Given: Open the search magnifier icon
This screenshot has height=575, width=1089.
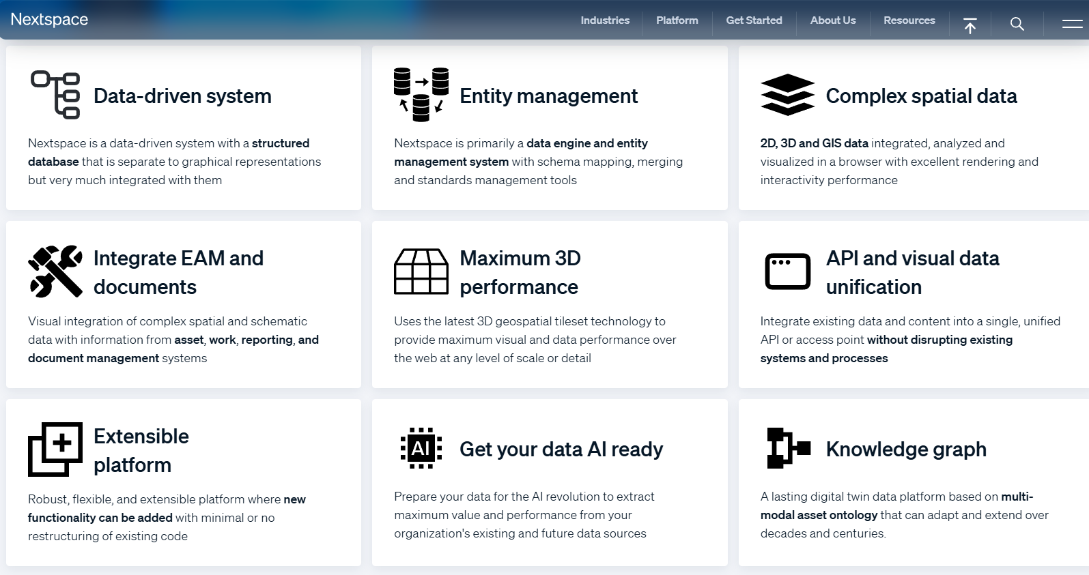Looking at the screenshot, I should (1017, 25).
